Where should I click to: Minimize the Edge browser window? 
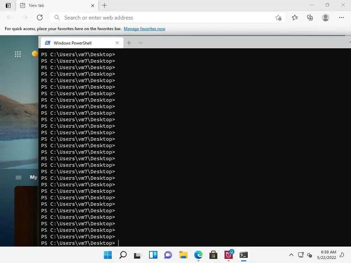click(x=312, y=5)
